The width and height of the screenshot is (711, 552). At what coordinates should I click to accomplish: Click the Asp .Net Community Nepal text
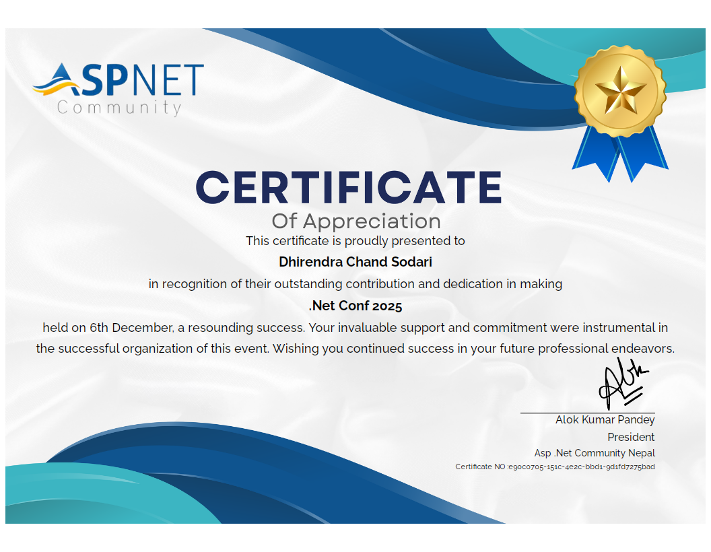point(595,453)
